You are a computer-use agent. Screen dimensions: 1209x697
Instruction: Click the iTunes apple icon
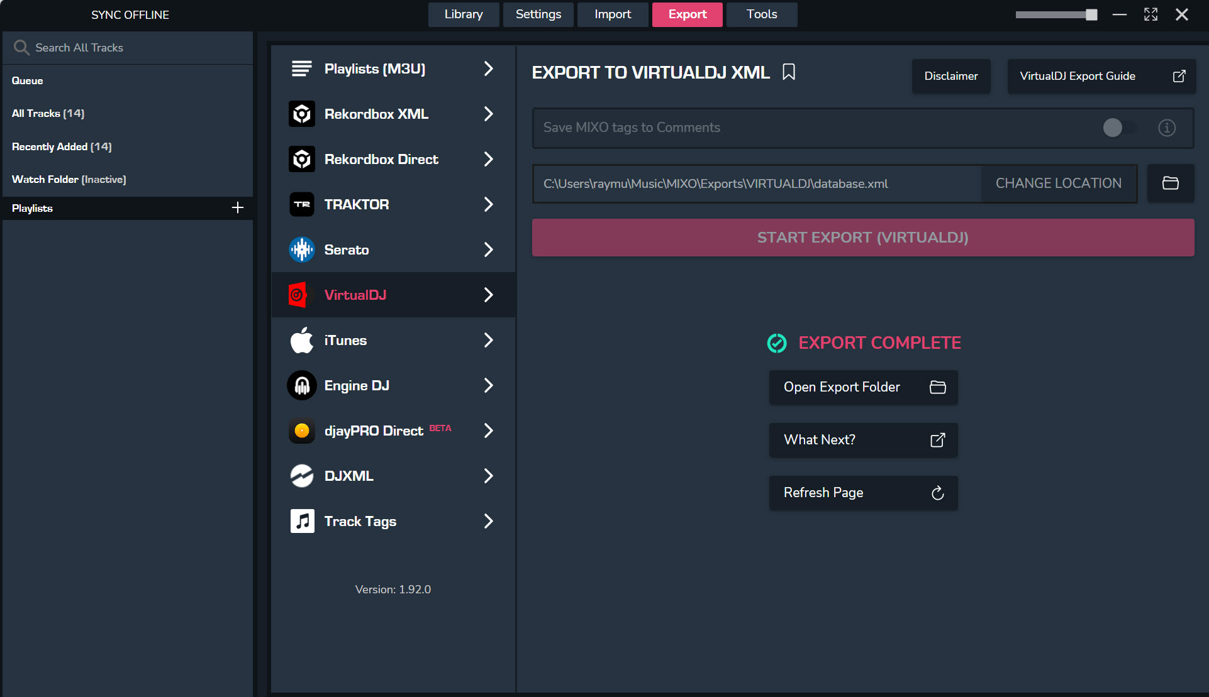point(302,340)
